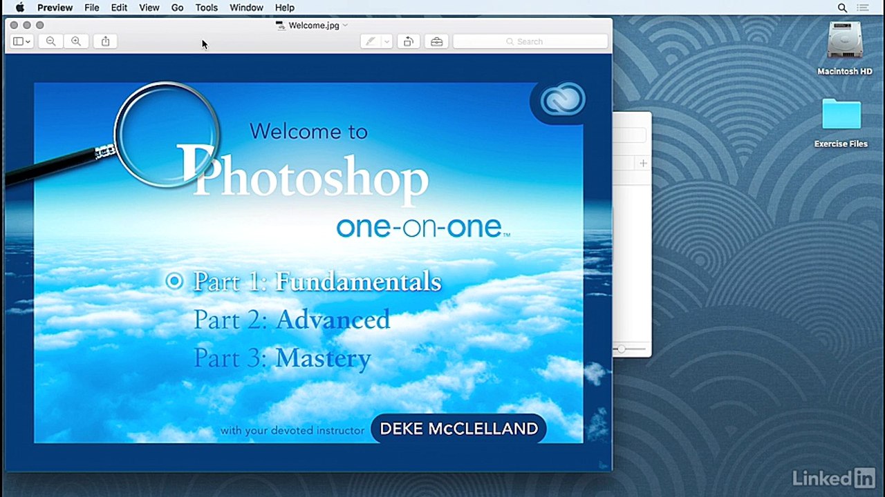This screenshot has height=497, width=885.
Task: Open the Tools menu
Action: coord(206,8)
